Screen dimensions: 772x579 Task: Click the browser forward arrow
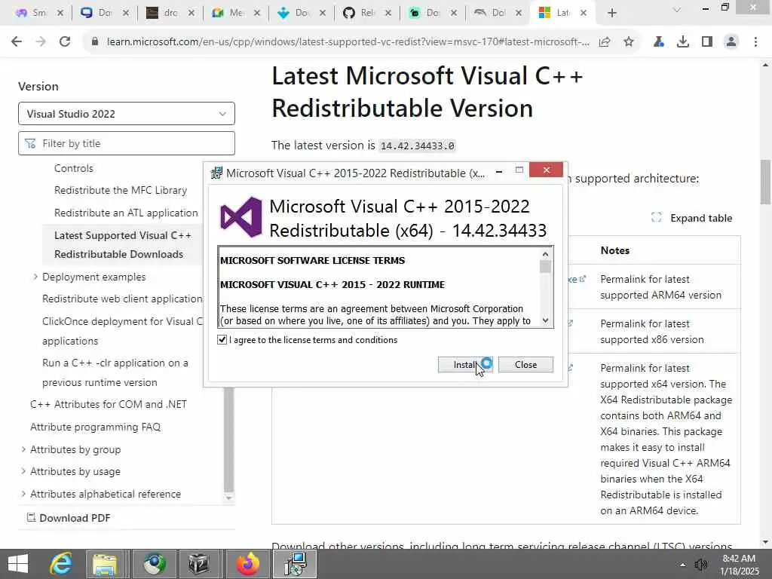tap(41, 42)
